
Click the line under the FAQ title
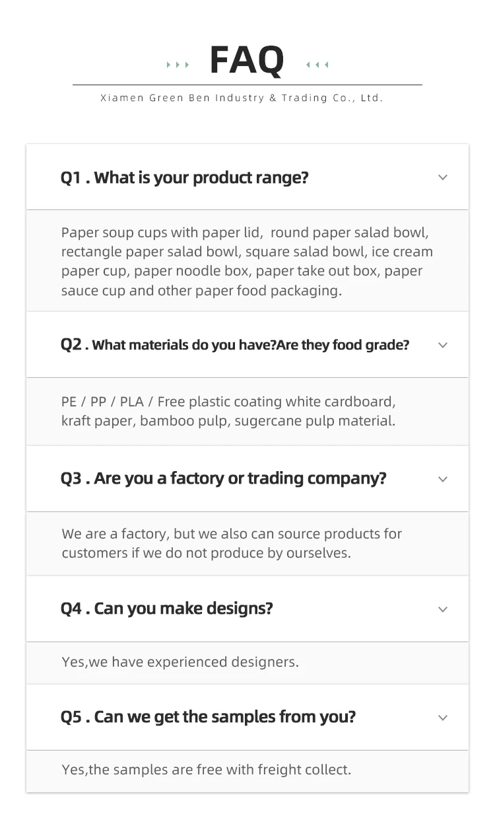click(247, 85)
